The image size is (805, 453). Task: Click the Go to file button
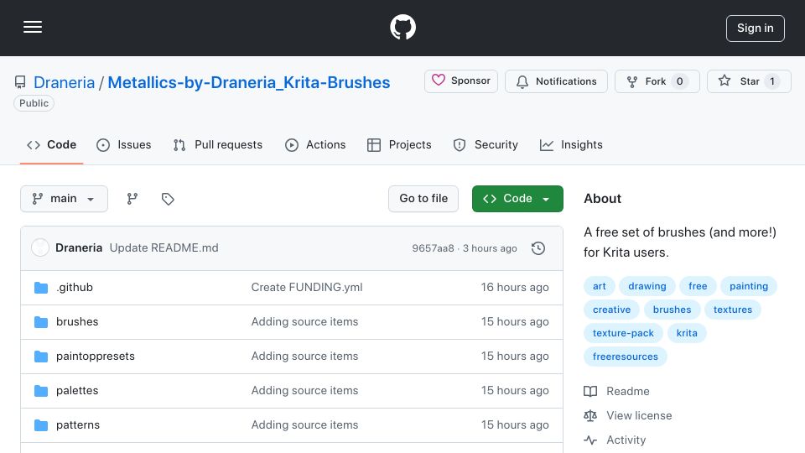[x=423, y=199]
